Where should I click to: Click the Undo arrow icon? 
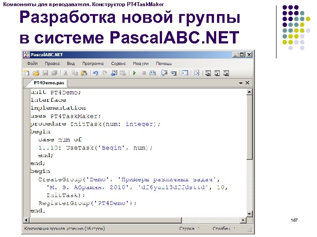tap(96, 73)
